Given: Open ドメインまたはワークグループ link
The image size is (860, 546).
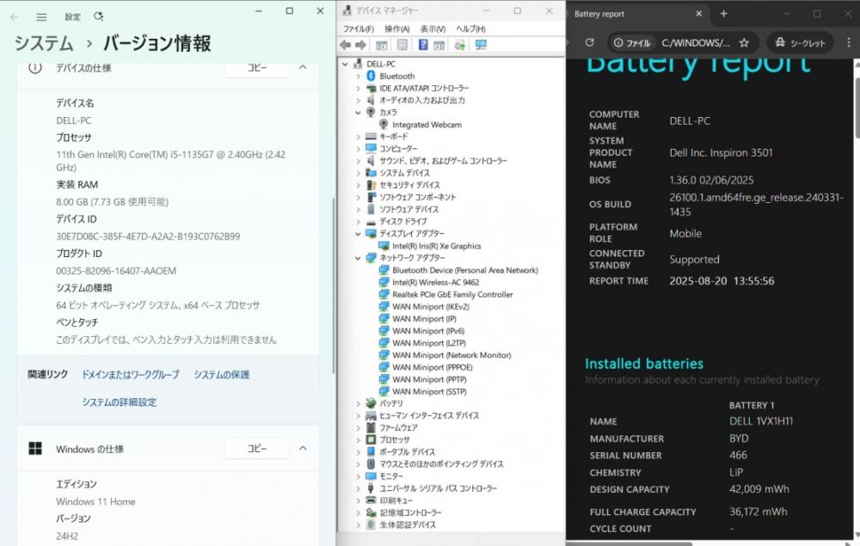Looking at the screenshot, I should [131, 374].
